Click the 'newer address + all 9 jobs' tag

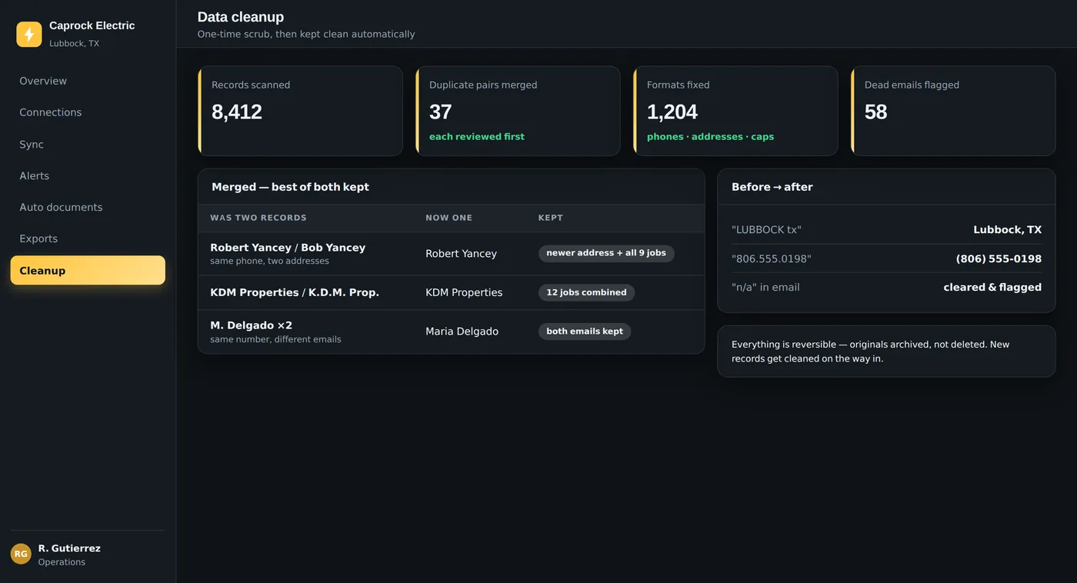pos(606,253)
